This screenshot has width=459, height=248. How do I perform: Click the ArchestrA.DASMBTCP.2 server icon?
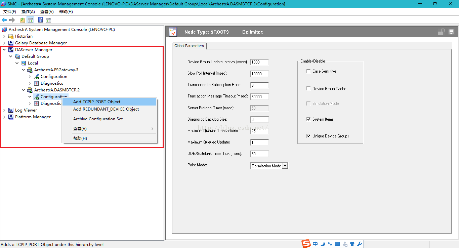pos(30,90)
